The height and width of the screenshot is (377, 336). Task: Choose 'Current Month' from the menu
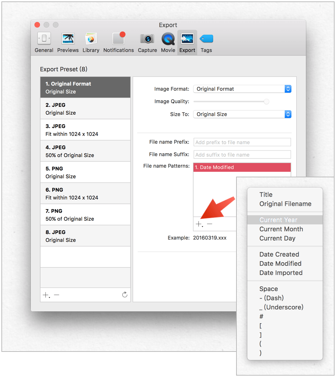pyautogui.click(x=285, y=229)
